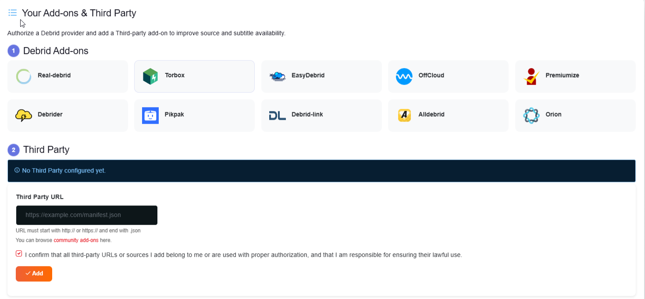
Task: Click the list icon beside the page title
Action: (12, 12)
